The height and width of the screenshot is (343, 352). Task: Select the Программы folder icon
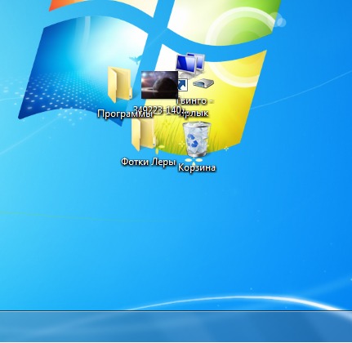point(120,84)
